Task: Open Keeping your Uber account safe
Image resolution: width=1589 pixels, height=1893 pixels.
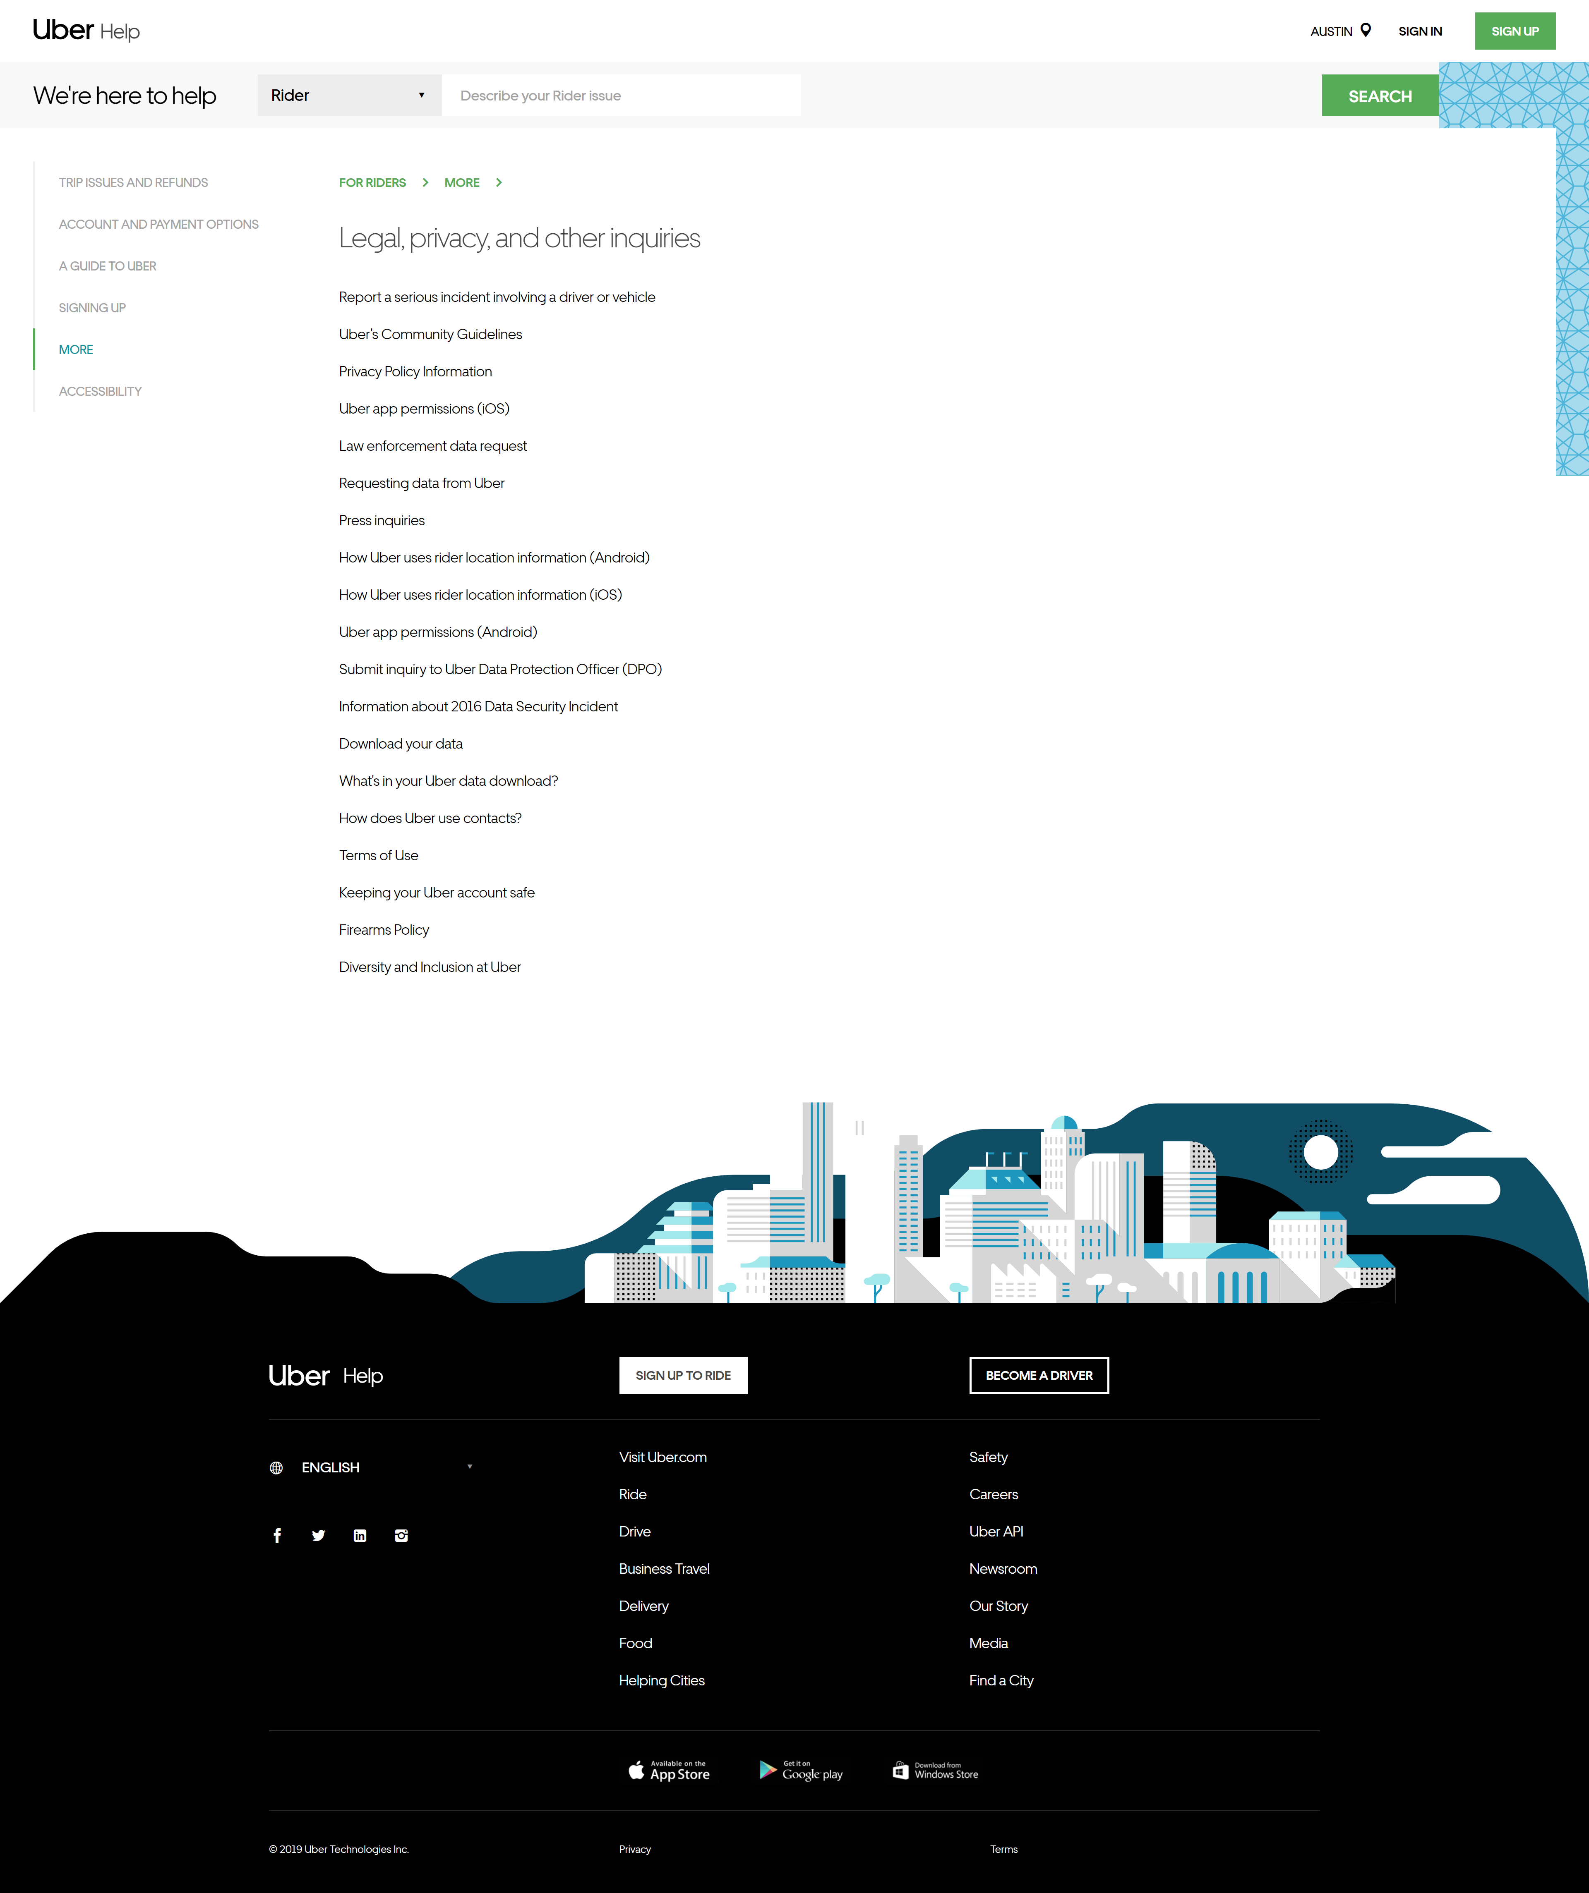Action: (437, 893)
